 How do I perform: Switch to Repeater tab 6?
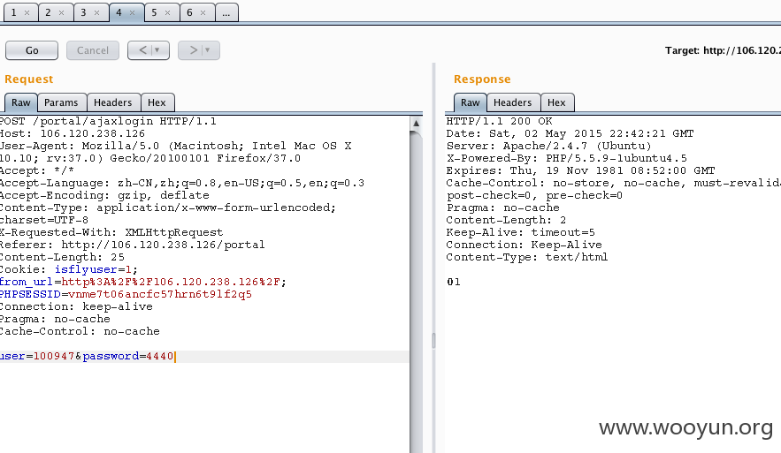(189, 12)
